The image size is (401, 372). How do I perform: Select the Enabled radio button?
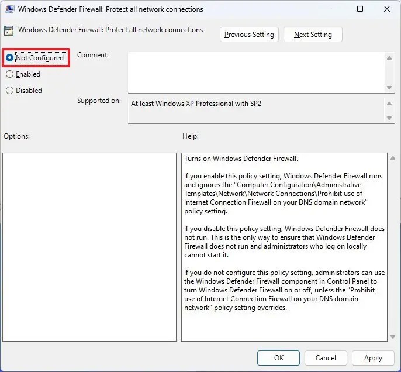10,74
